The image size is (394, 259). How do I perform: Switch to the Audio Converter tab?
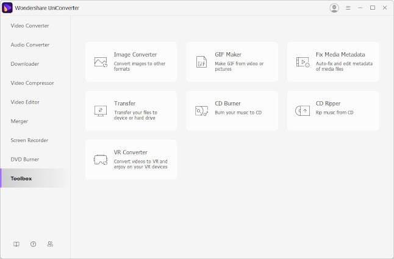[x=30, y=44]
